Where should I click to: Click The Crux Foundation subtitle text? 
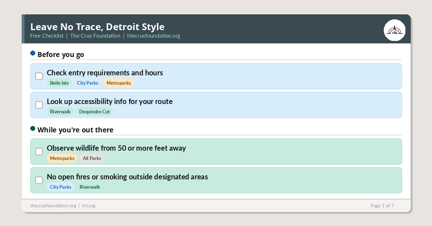95,36
